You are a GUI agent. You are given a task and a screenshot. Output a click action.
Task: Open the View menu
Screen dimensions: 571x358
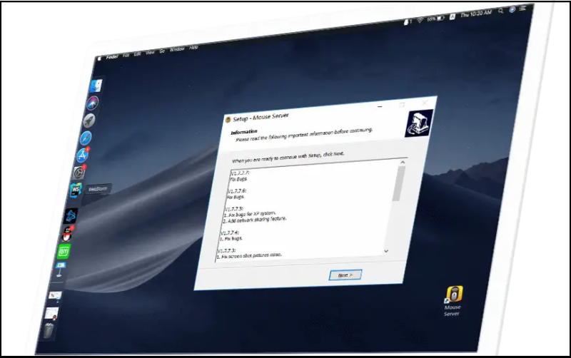(150, 53)
